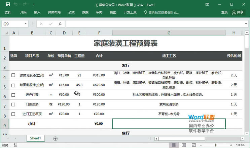Image resolution: width=250 pixels, height=148 pixels.
Task: Tick the checkbox beside 进户门套
Action: 13,95
